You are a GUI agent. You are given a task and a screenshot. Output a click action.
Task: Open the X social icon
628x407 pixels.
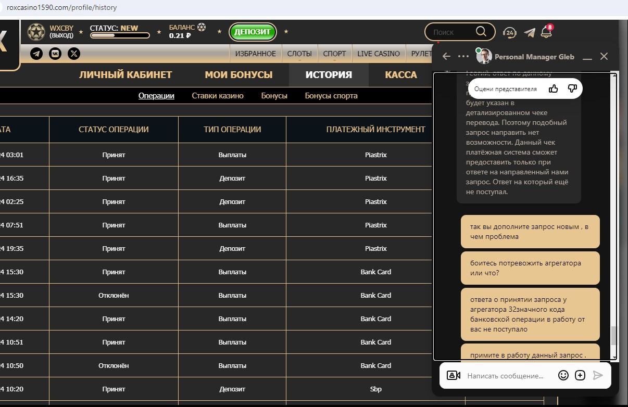click(74, 54)
